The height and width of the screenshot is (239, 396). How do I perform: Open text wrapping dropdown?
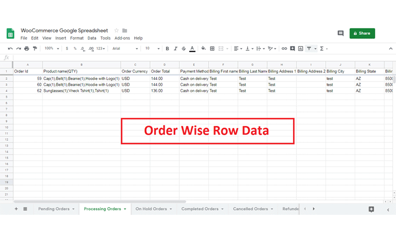click(260, 48)
